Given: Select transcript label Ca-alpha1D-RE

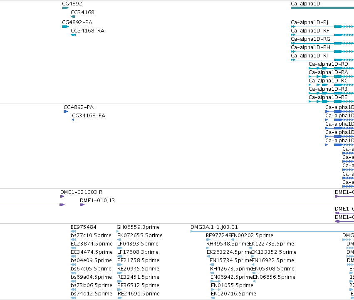Looking at the screenshot, I should [x=328, y=98].
